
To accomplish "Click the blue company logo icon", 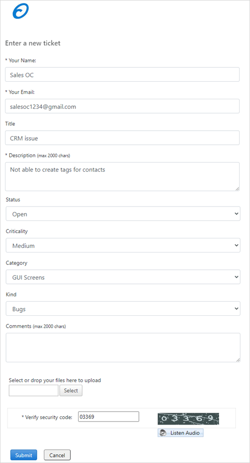I will click(x=20, y=11).
